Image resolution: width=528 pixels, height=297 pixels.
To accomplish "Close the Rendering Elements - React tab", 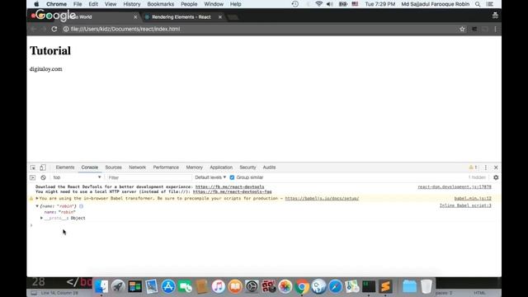I will click(220, 16).
